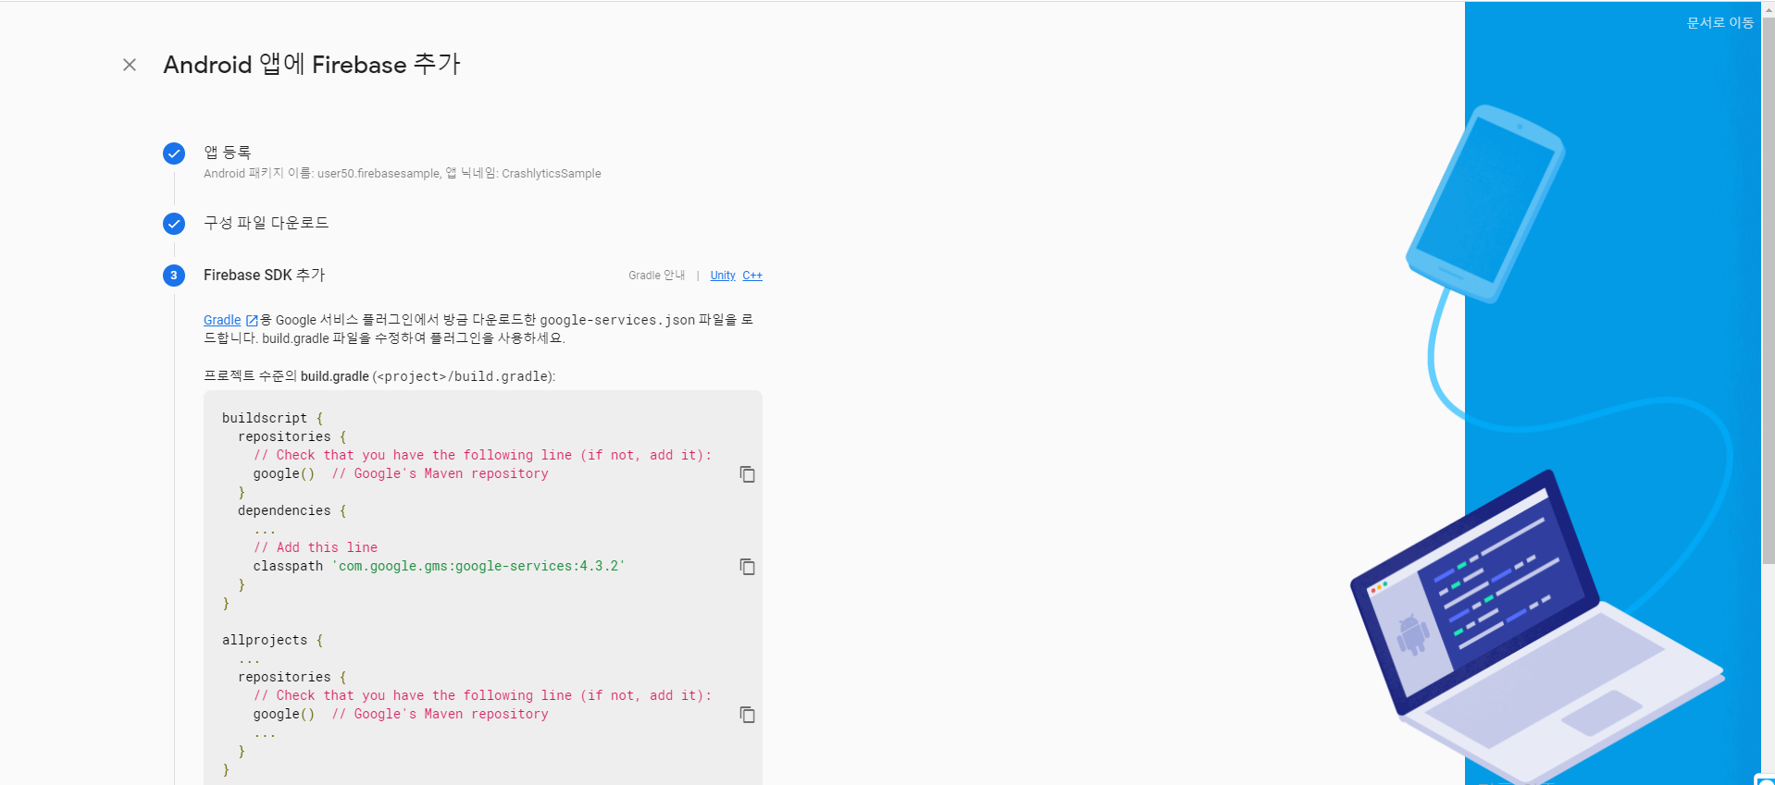
Task: Click the 구성 파일 다운로드 step checkmark
Action: pos(174,224)
